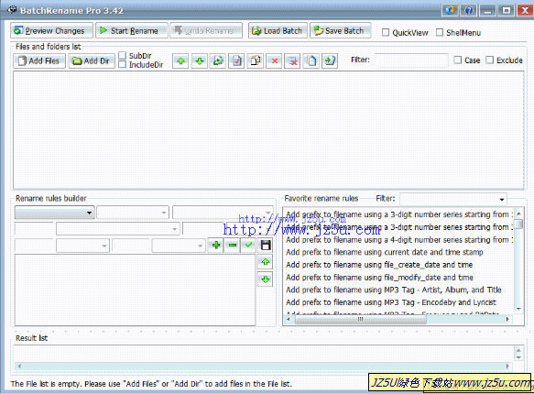Image resolution: width=534 pixels, height=394 pixels.
Task: Move rule down in rules builder
Action: pos(266,279)
